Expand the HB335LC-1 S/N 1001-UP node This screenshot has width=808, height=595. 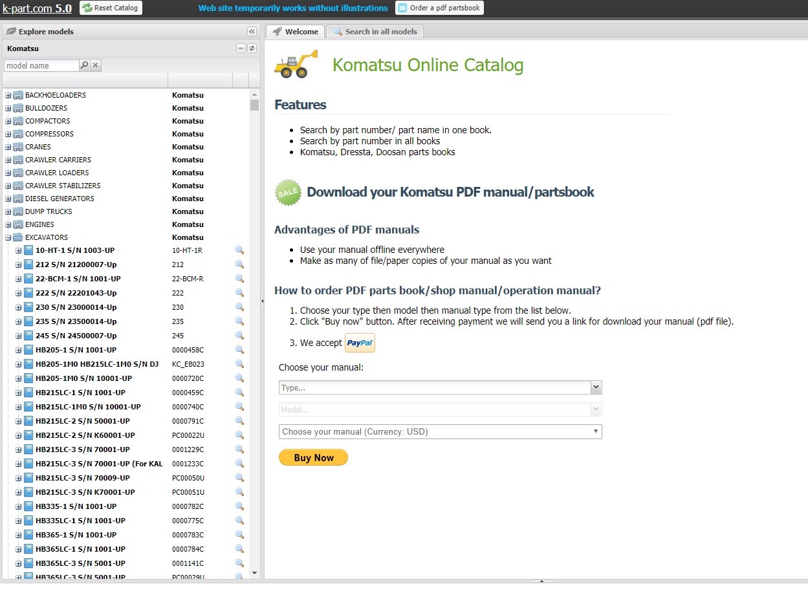pyautogui.click(x=19, y=521)
